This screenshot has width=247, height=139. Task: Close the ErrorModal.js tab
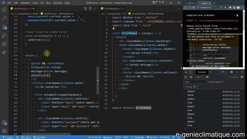[123, 8]
